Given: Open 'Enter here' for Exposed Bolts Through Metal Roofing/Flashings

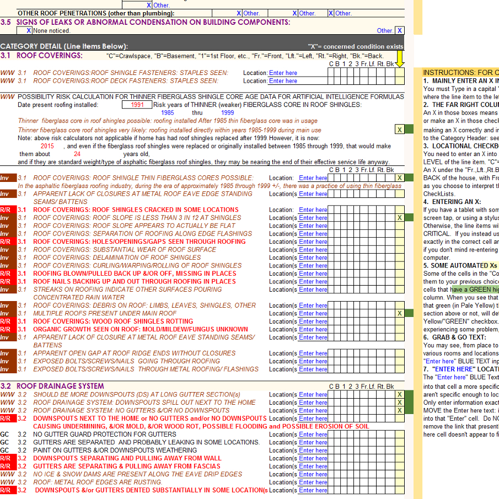Looking at the screenshot, I should pos(313,369).
